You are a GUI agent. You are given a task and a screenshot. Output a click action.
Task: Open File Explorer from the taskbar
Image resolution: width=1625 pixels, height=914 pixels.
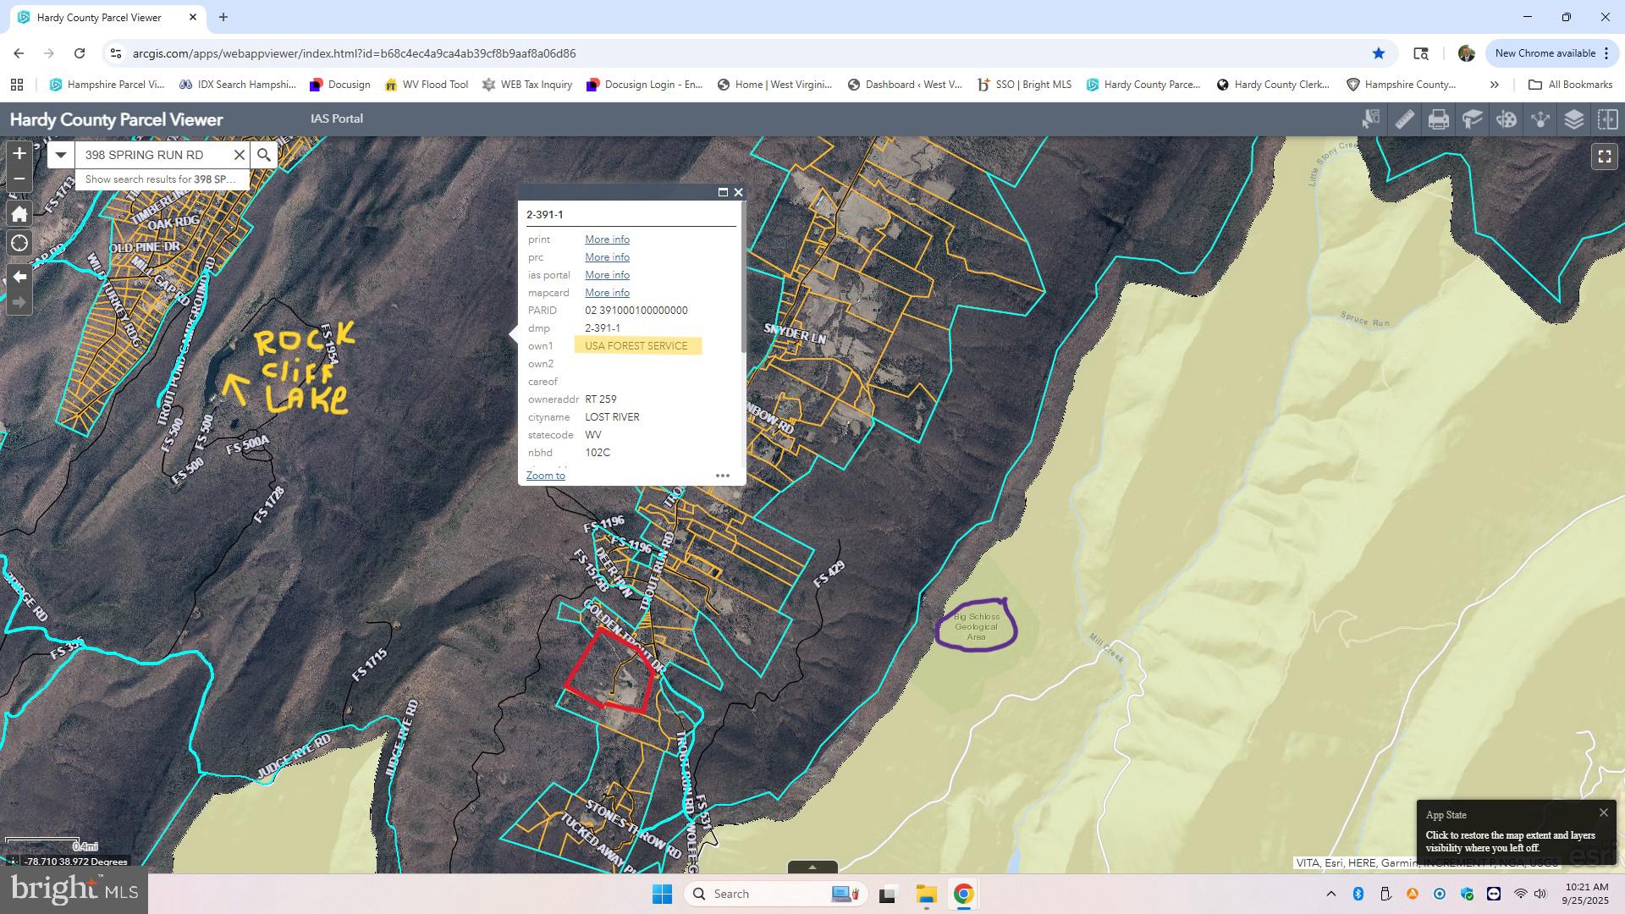tap(925, 894)
